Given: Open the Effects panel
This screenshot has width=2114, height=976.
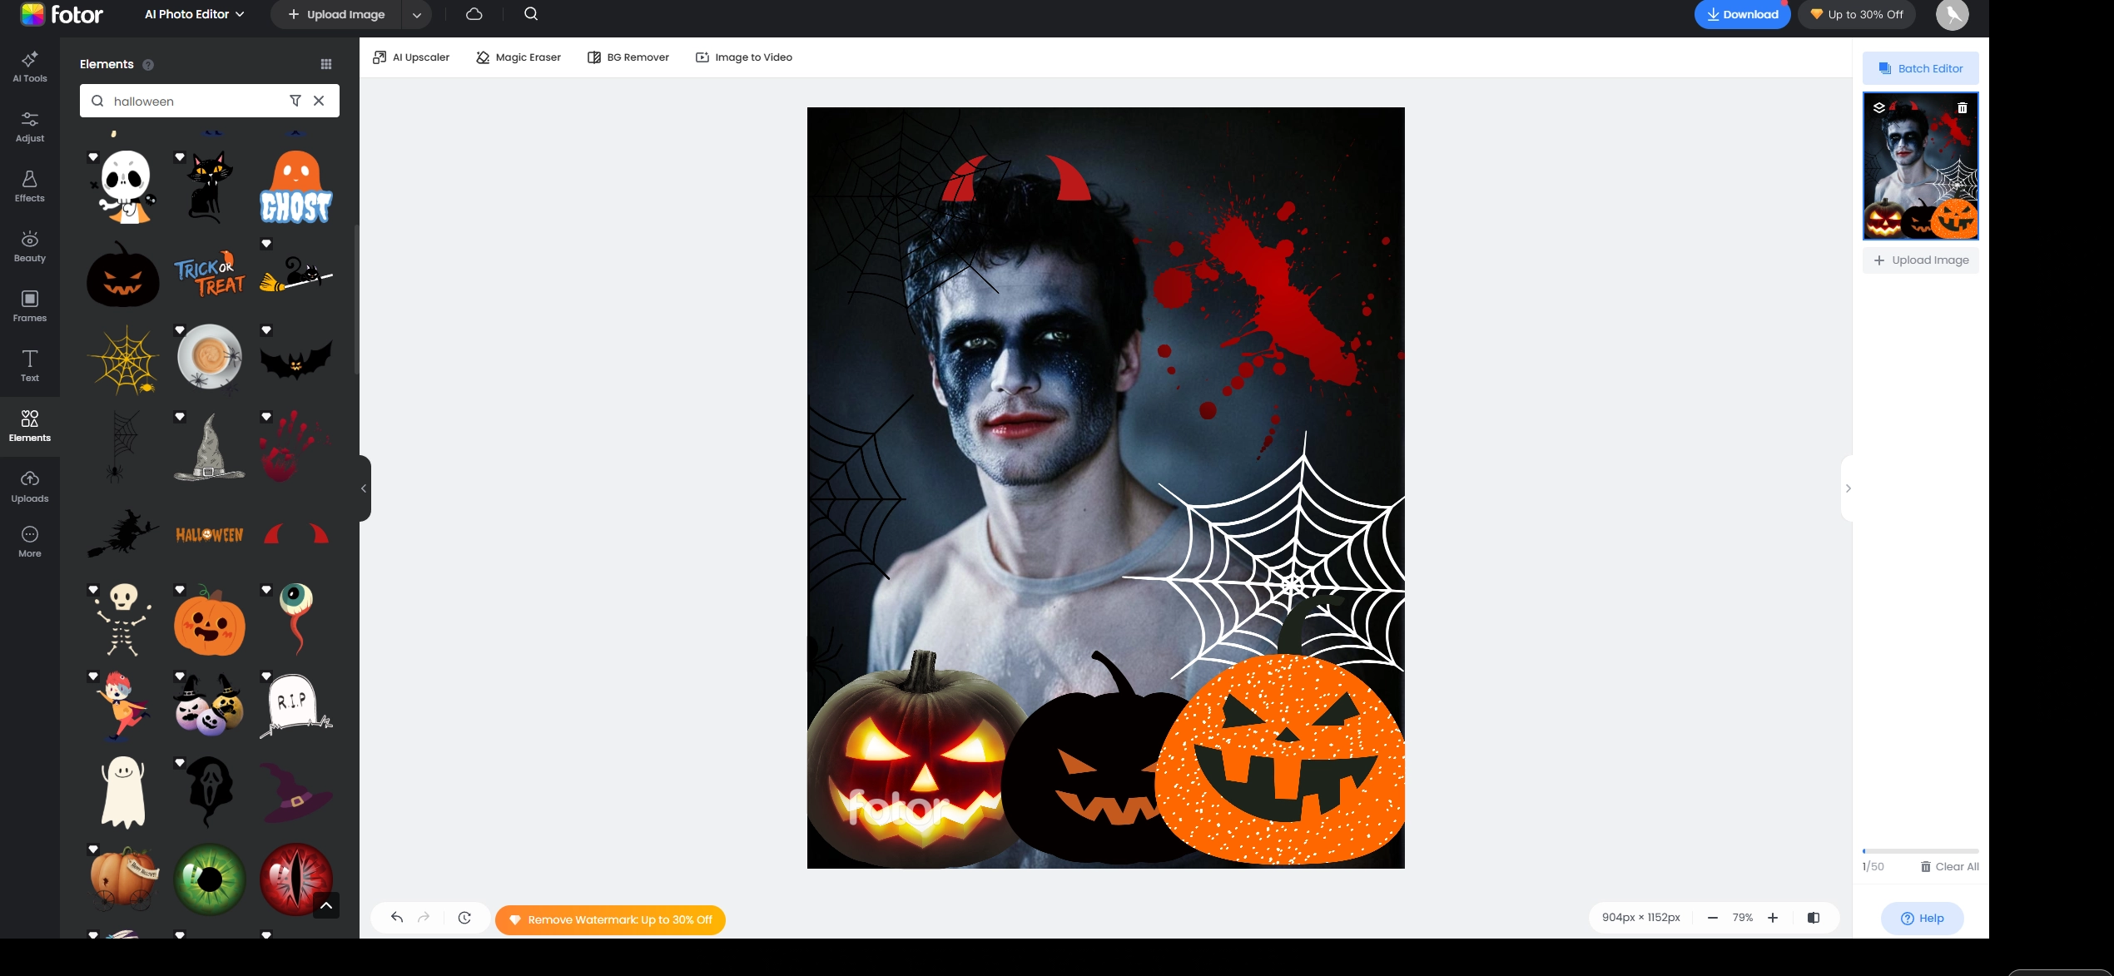Looking at the screenshot, I should pyautogui.click(x=29, y=186).
